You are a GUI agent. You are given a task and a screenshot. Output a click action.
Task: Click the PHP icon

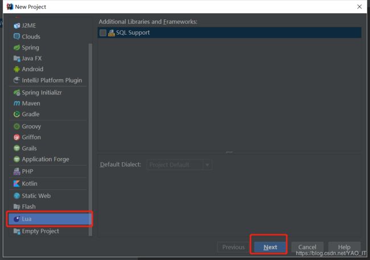click(17, 171)
